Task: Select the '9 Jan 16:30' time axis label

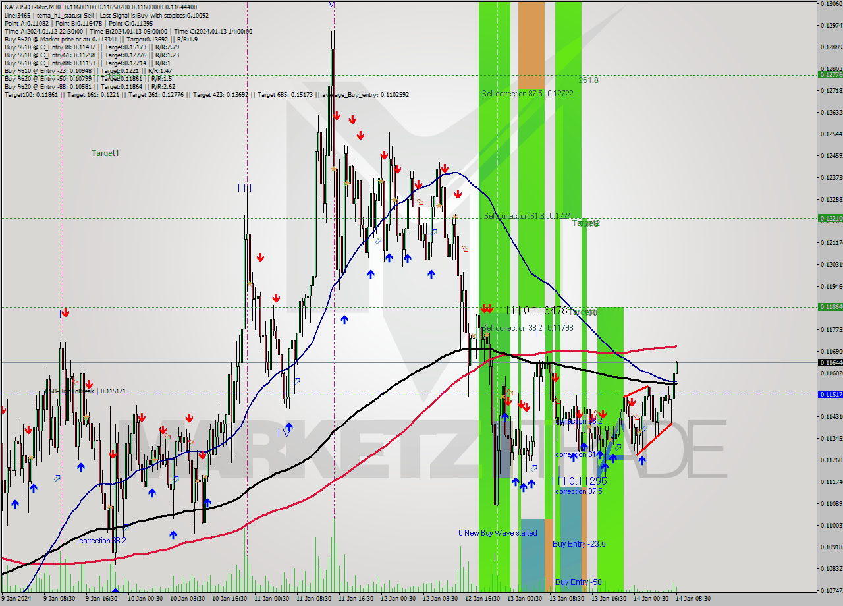Action: (101, 599)
